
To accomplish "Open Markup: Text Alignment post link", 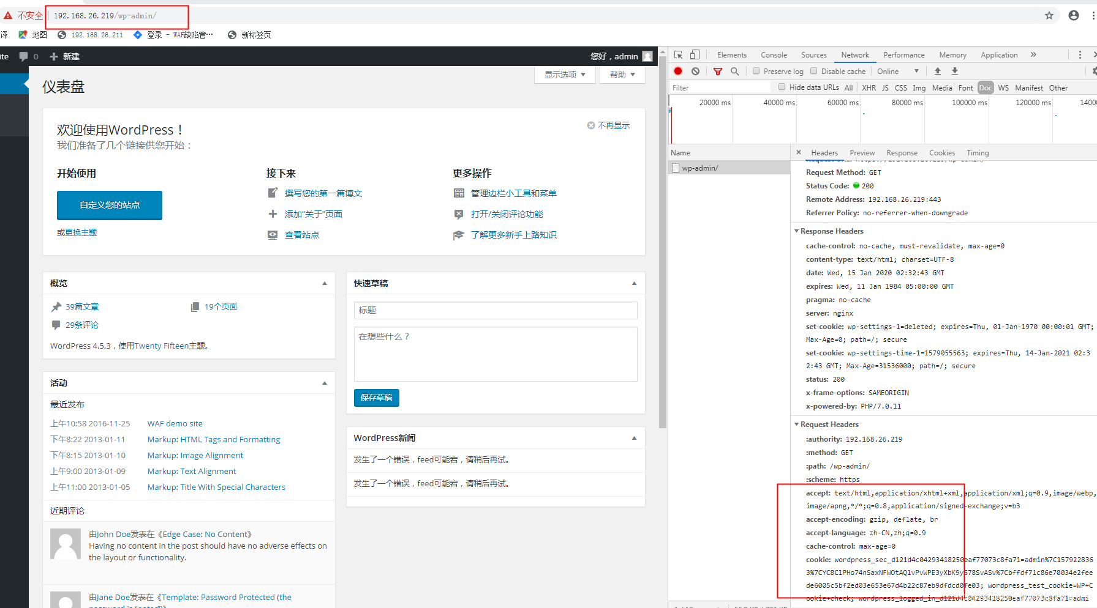I will (192, 471).
